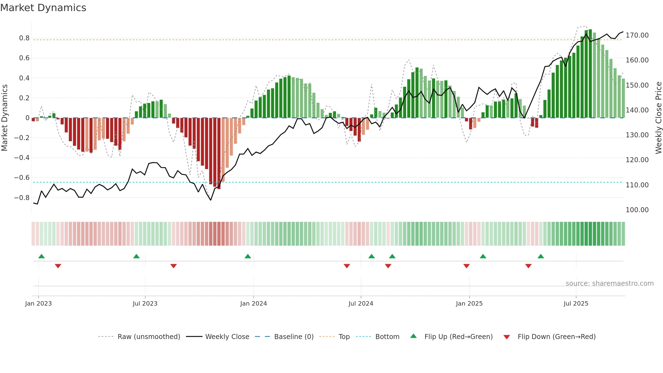Toggle Flip Down (Green→Red) legend entry
This screenshot has width=663, height=373.
549,337
